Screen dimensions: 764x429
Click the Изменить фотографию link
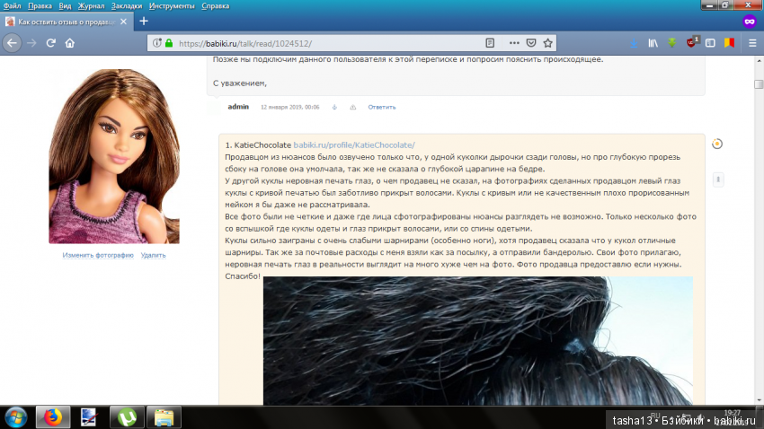tap(98, 255)
